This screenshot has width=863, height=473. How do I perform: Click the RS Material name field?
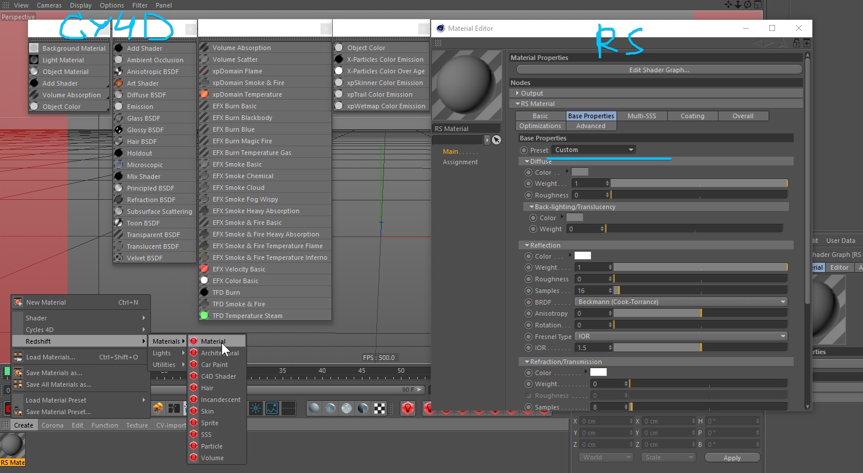pyautogui.click(x=466, y=129)
